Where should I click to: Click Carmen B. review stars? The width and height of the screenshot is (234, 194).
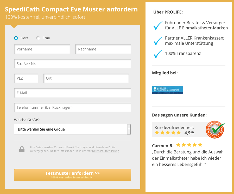(x=189, y=145)
